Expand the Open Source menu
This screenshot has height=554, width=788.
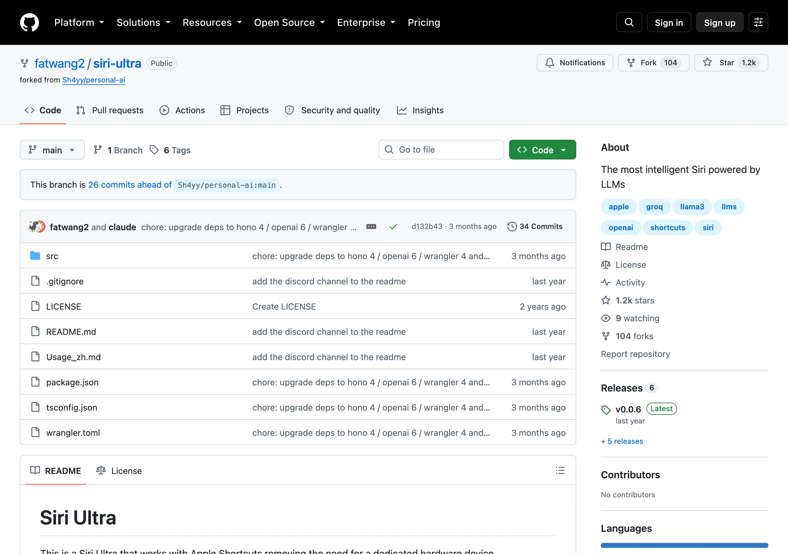point(289,22)
